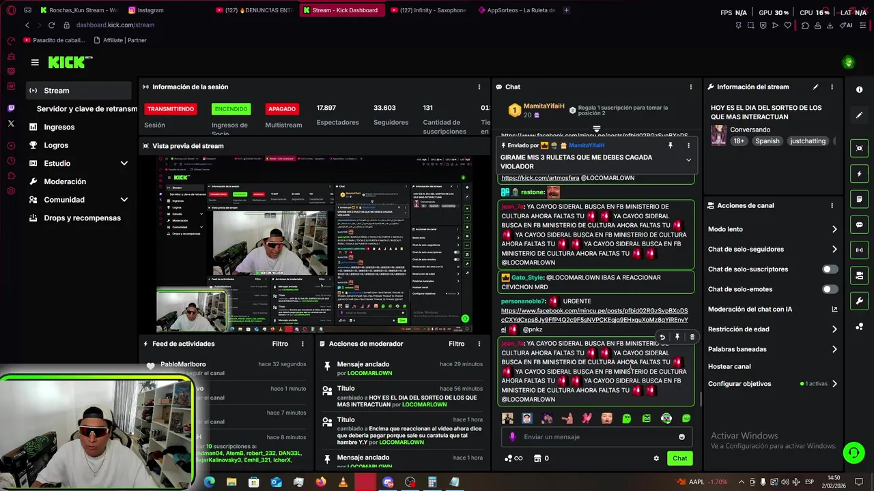Open the emoji picker in chat input
The width and height of the screenshot is (874, 491).
point(681,437)
